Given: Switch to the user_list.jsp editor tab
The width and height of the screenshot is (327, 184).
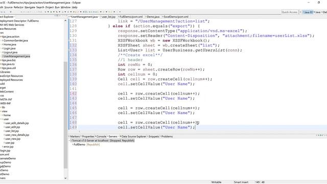Looking at the screenshot, I should pos(108,17).
